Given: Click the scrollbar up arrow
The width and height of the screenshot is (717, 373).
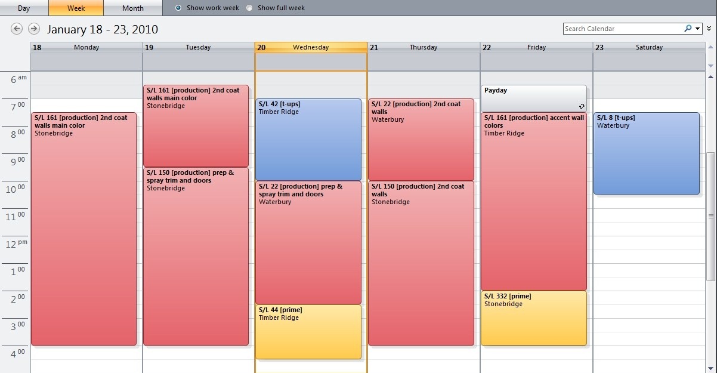Looking at the screenshot, I should (710, 76).
